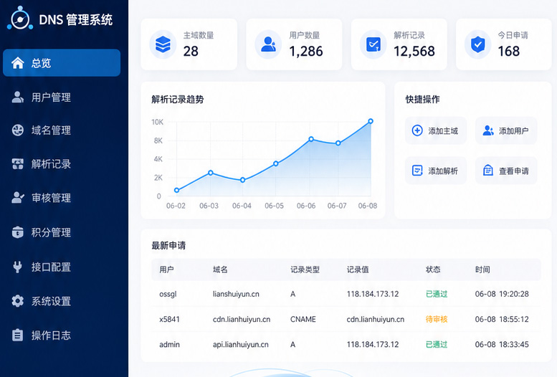Image resolution: width=557 pixels, height=377 pixels.
Task: Click the 解析记录趋势 chart title
Action: (177, 99)
